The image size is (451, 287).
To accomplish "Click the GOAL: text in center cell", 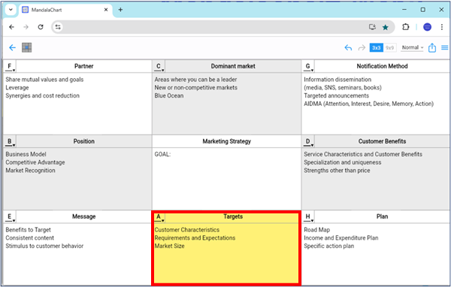I will (x=162, y=155).
